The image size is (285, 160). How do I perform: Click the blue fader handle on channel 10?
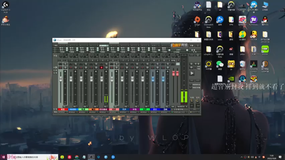point(153,79)
